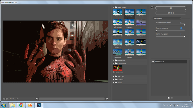Click the horizontal preview scrollbar track
The height and width of the screenshot is (108, 193).
pos(72,99)
